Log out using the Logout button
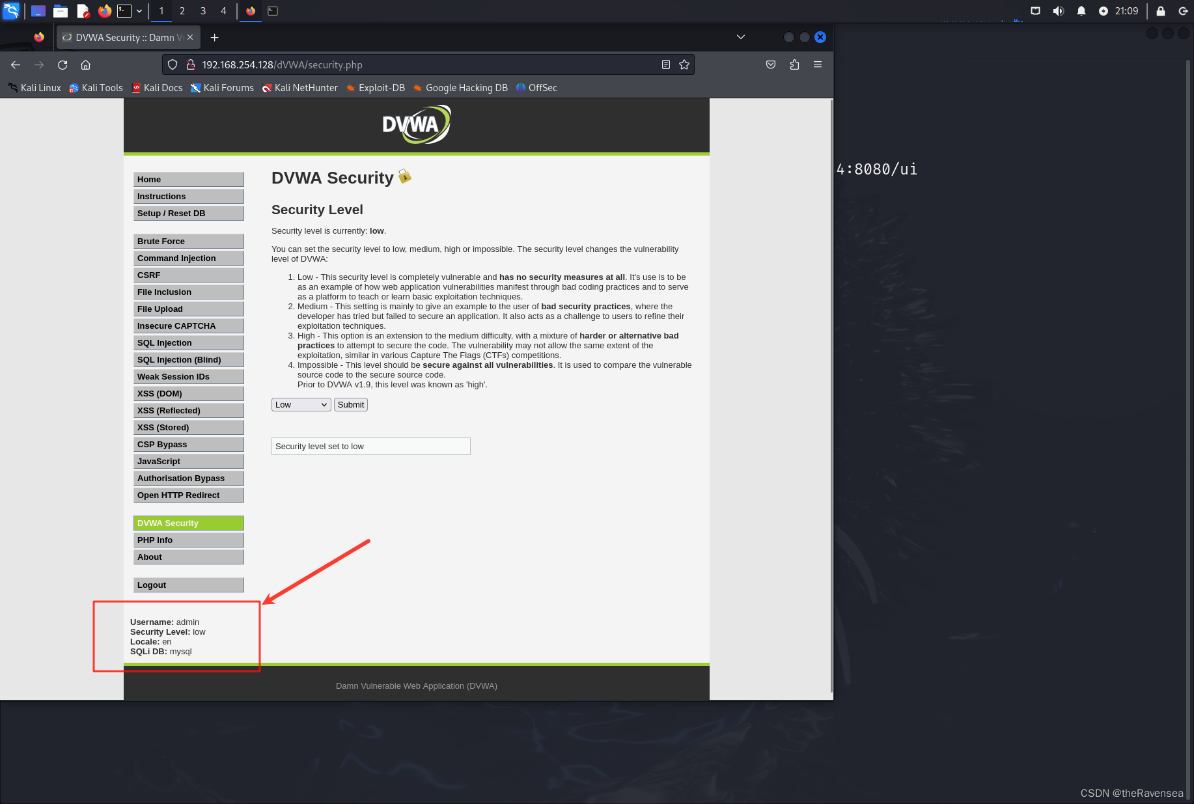This screenshot has height=804, width=1194. point(189,585)
